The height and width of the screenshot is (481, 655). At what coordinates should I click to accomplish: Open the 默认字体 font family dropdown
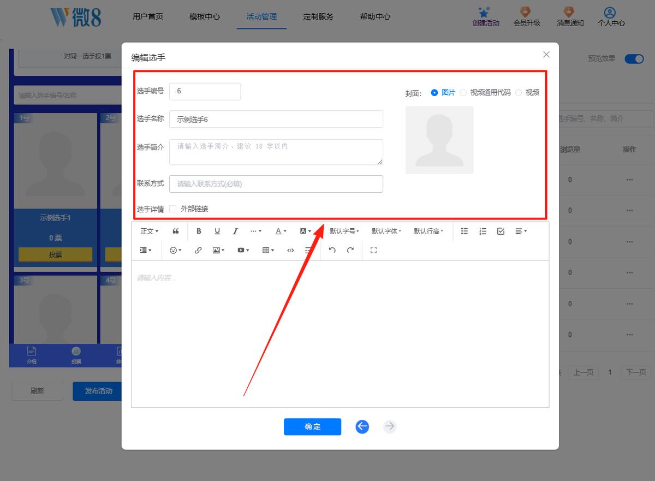click(x=386, y=231)
